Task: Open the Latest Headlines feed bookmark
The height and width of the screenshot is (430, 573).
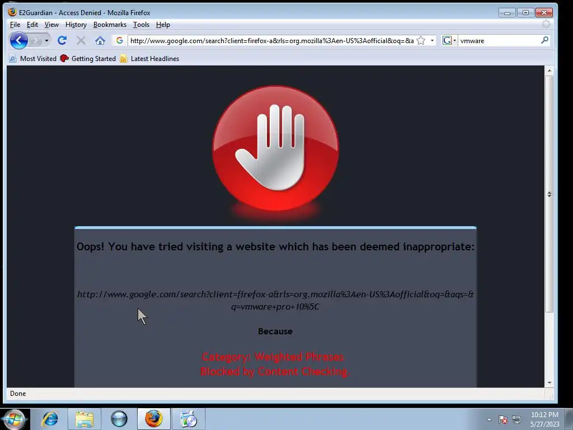Action: (x=149, y=58)
